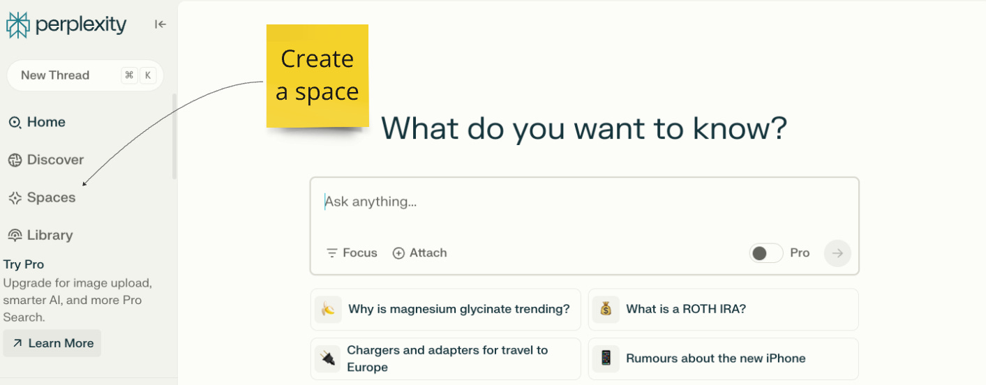
Task: Click the Home icon in sidebar
Action: 15,123
